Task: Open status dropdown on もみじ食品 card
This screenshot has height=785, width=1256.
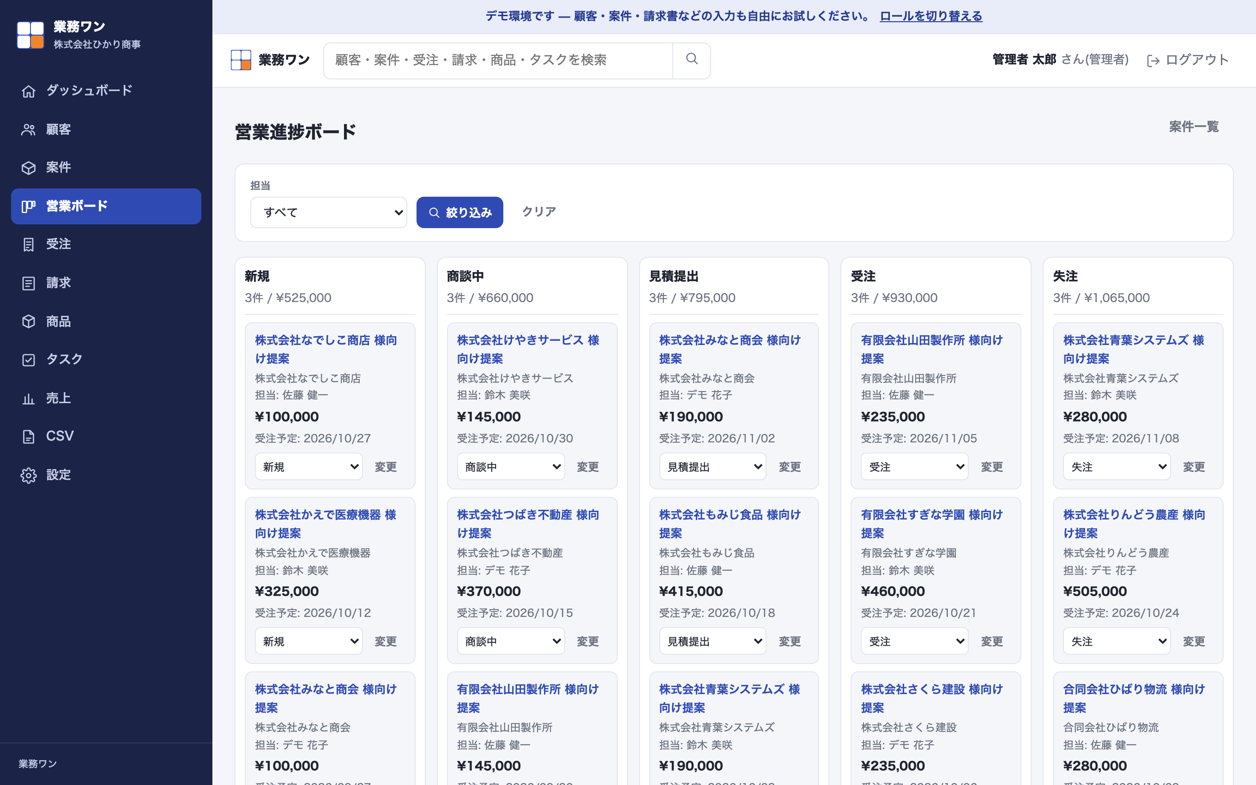Action: tap(713, 641)
